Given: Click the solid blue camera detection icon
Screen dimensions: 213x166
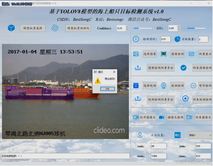Looking at the screenshot, I should tap(161, 117).
